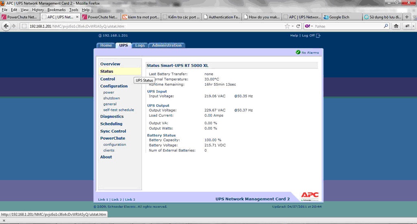Open the Tools menu

point(74,10)
